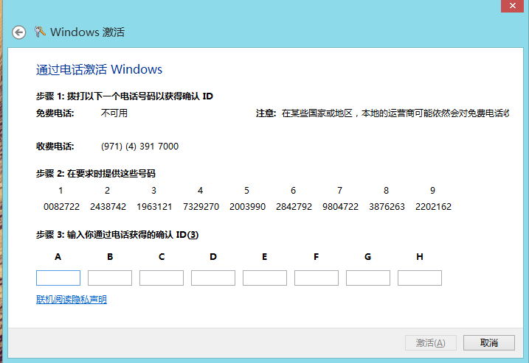Select installation ID block 7329270
The image size is (529, 363).
[x=201, y=206]
